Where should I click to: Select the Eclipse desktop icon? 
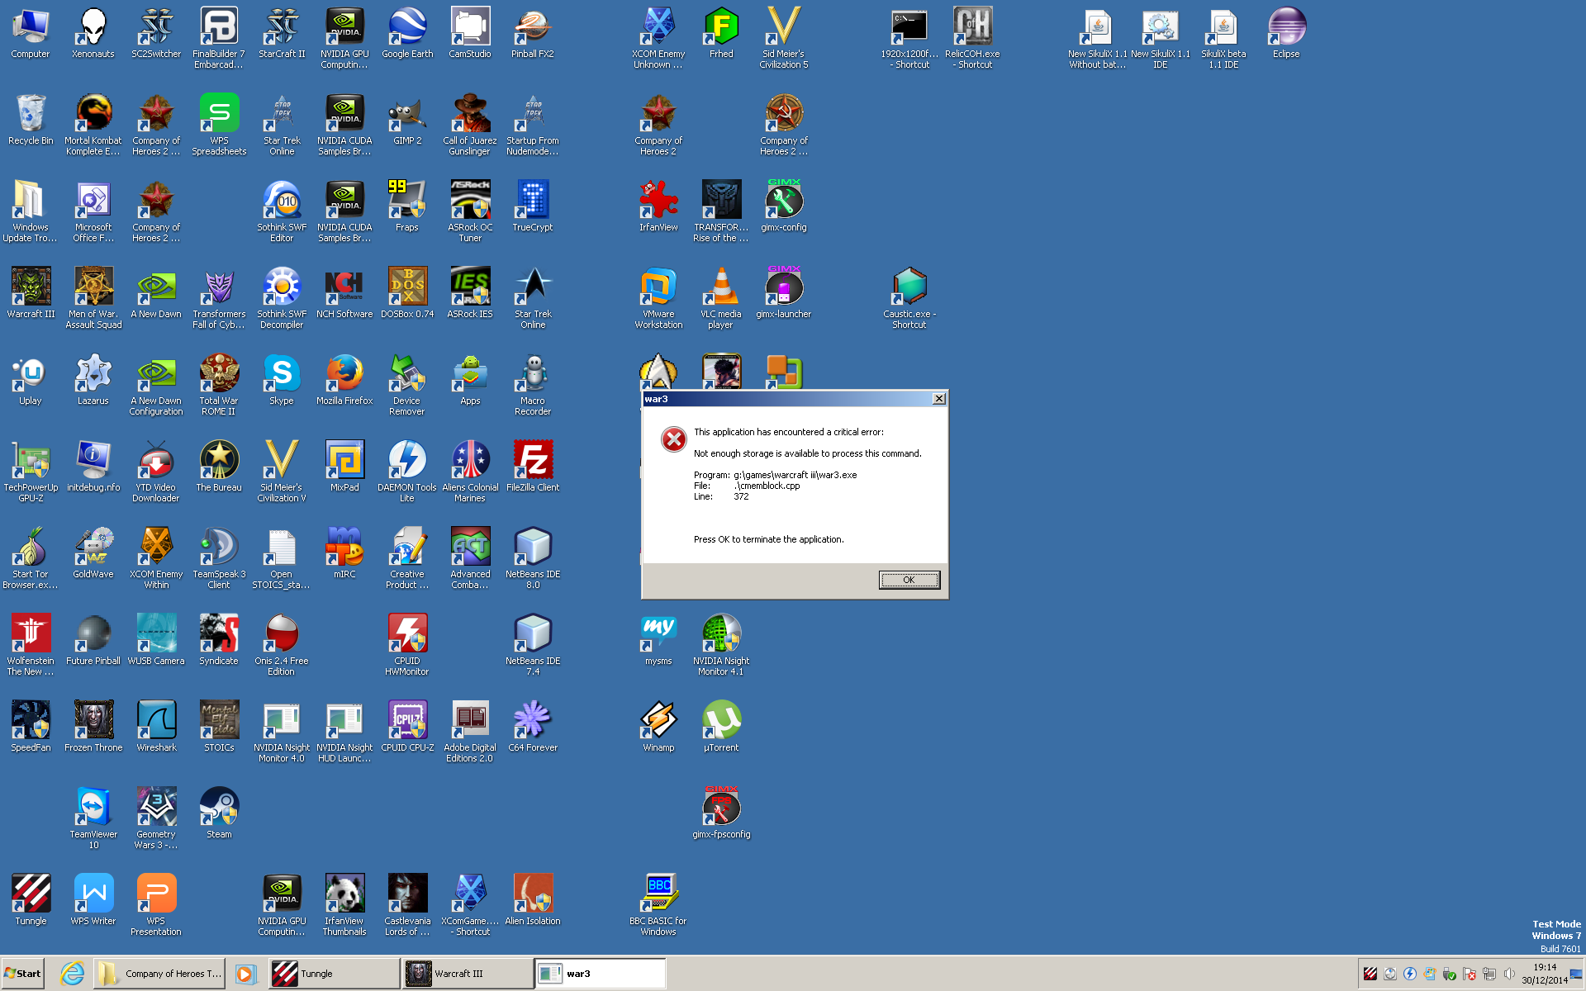point(1286,27)
